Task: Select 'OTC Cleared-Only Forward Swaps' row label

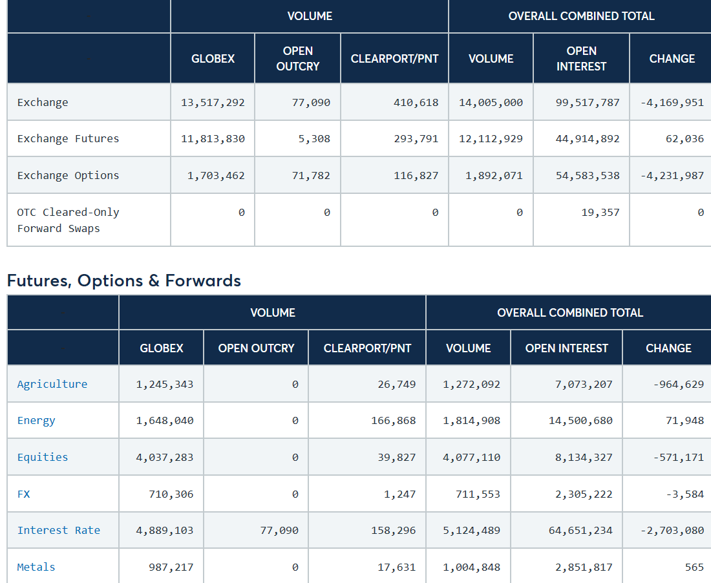Action: pos(68,220)
